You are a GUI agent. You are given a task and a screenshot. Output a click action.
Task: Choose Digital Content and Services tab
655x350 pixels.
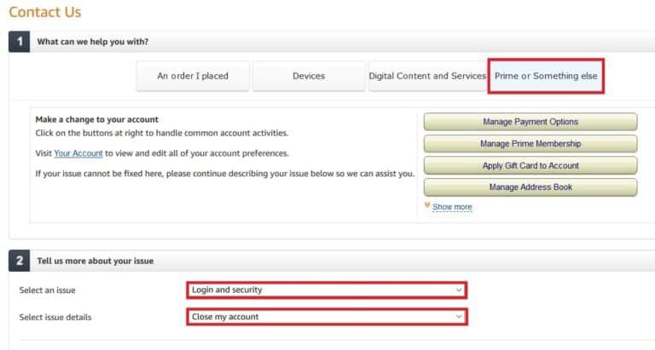click(427, 76)
